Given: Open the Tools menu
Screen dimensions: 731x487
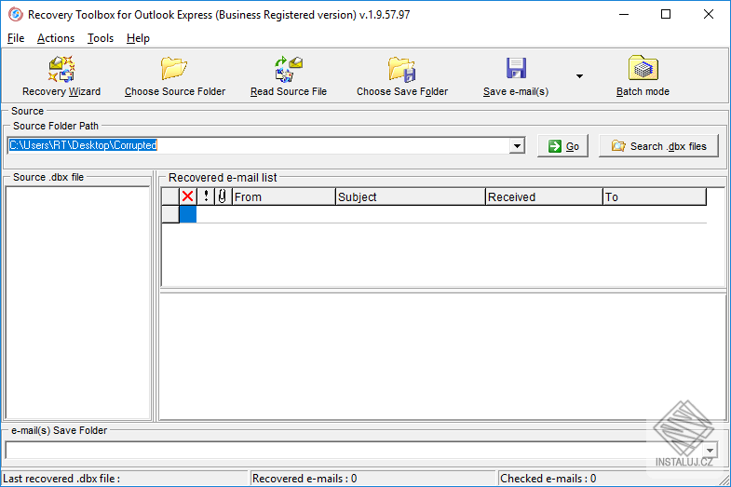Looking at the screenshot, I should [x=101, y=38].
